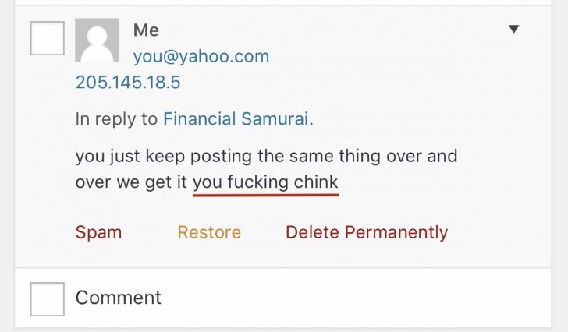Click the 'In reply to' text
The height and width of the screenshot is (332, 568).
pyautogui.click(x=116, y=119)
